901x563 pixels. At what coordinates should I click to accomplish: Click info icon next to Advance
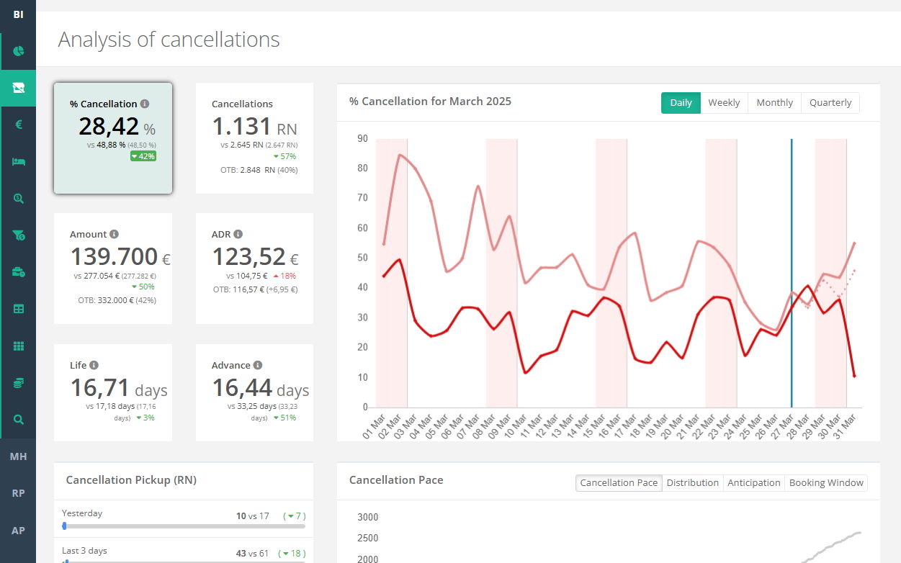coord(258,366)
